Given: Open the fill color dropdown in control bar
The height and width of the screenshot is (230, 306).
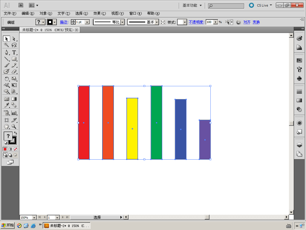Looking at the screenshot, I should (43, 22).
